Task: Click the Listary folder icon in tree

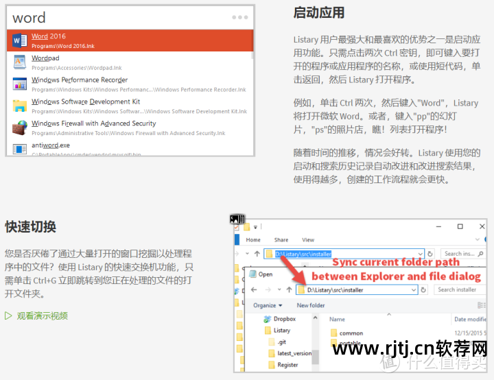Action: click(x=268, y=330)
